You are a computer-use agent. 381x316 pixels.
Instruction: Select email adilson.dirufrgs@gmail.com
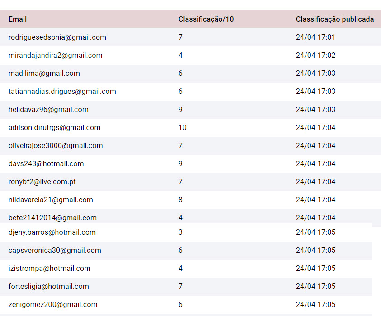[x=54, y=128]
